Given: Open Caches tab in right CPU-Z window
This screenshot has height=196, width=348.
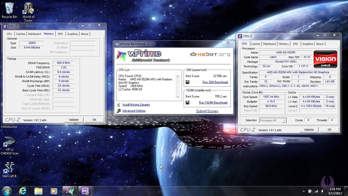Looking at the screenshot, I should [256, 44].
